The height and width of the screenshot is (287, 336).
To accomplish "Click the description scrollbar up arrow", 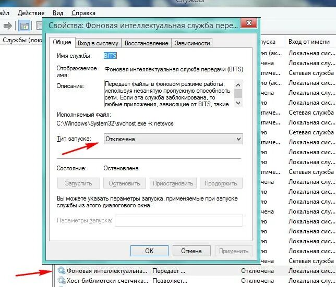I will click(238, 85).
